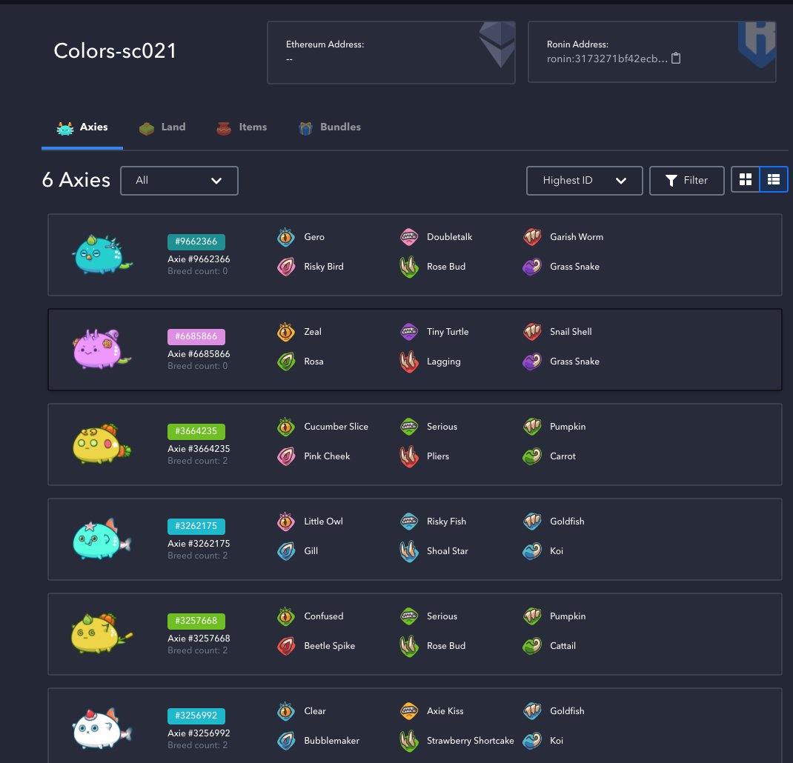Click the Ethereum Address card
The height and width of the screenshot is (763, 793).
click(391, 53)
